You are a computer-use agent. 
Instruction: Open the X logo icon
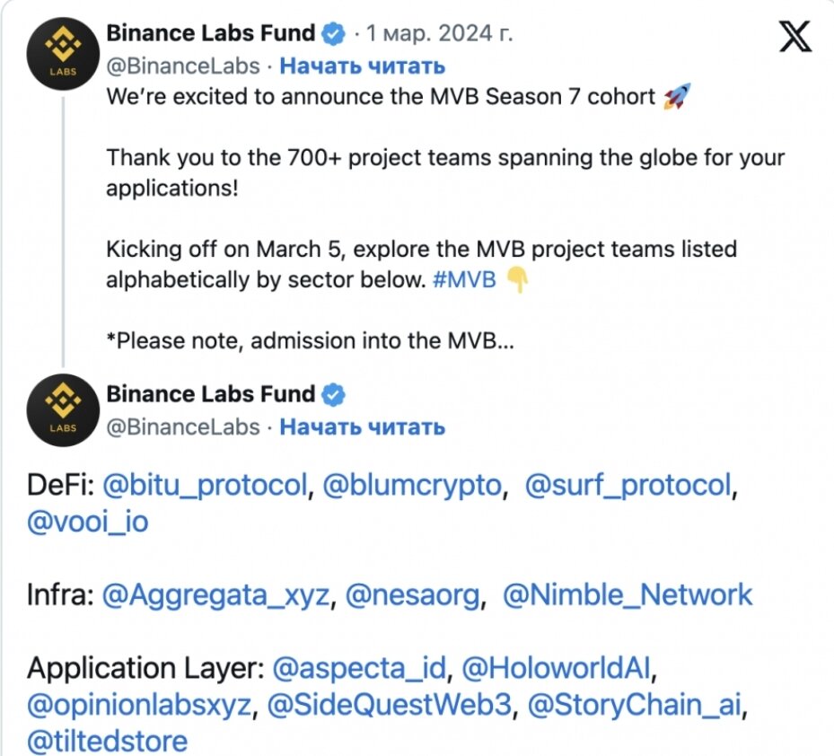pos(795,37)
